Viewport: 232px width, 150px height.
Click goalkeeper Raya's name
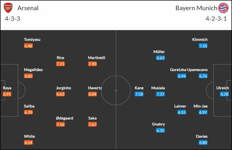7,88
